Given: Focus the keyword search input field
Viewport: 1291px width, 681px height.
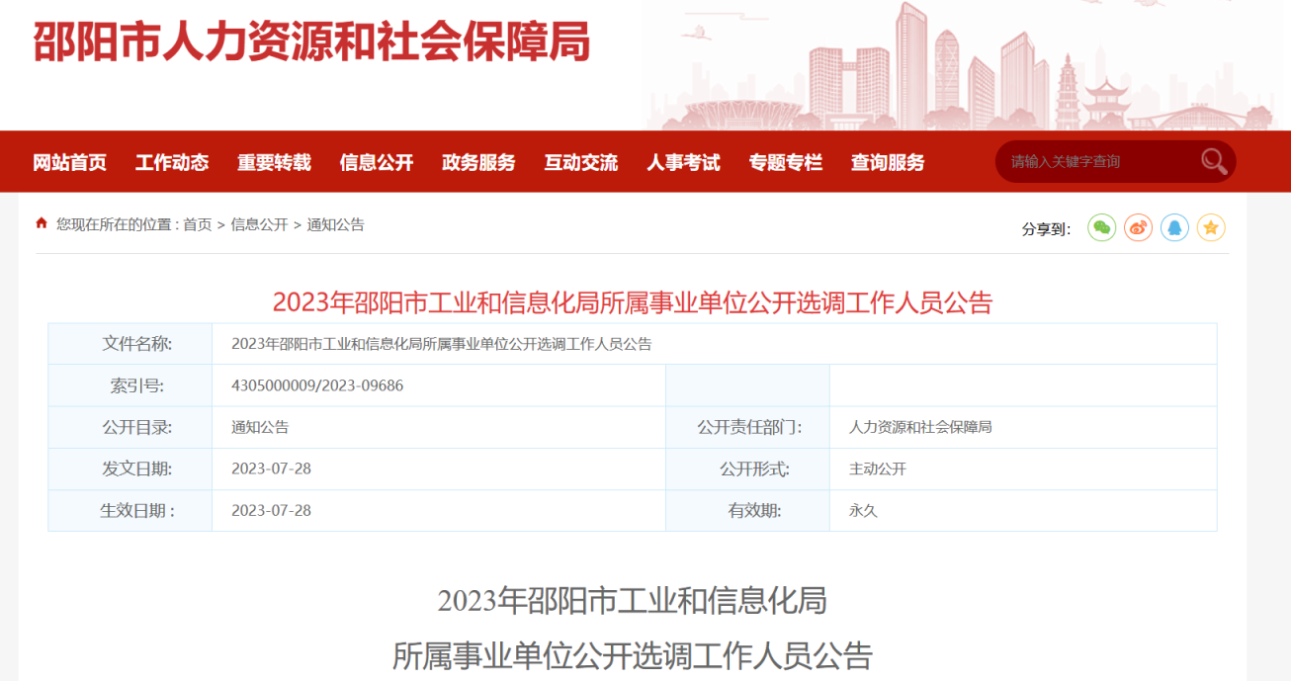Looking at the screenshot, I should click(1097, 161).
